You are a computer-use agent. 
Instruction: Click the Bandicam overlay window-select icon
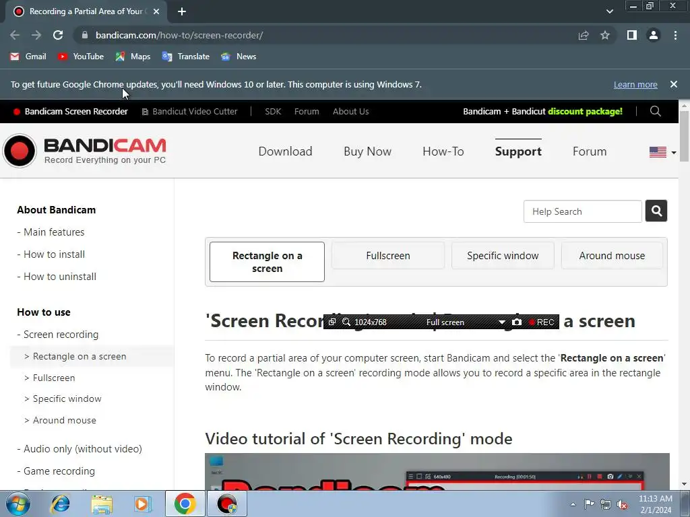(332, 322)
